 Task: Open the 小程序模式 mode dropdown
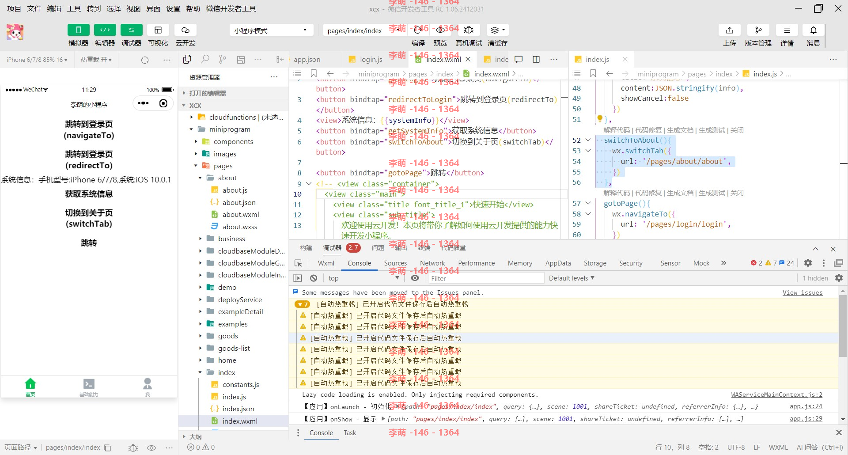(271, 30)
